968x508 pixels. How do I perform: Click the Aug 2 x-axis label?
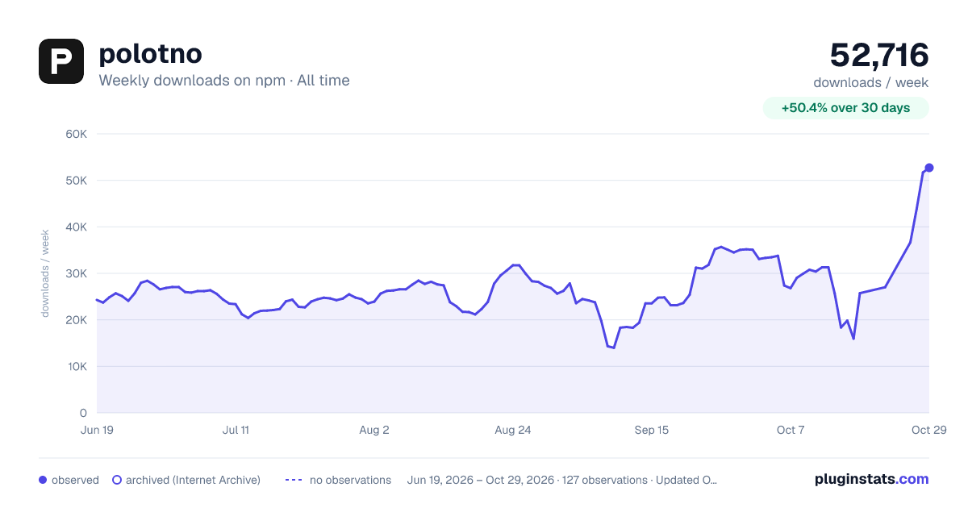pyautogui.click(x=374, y=430)
